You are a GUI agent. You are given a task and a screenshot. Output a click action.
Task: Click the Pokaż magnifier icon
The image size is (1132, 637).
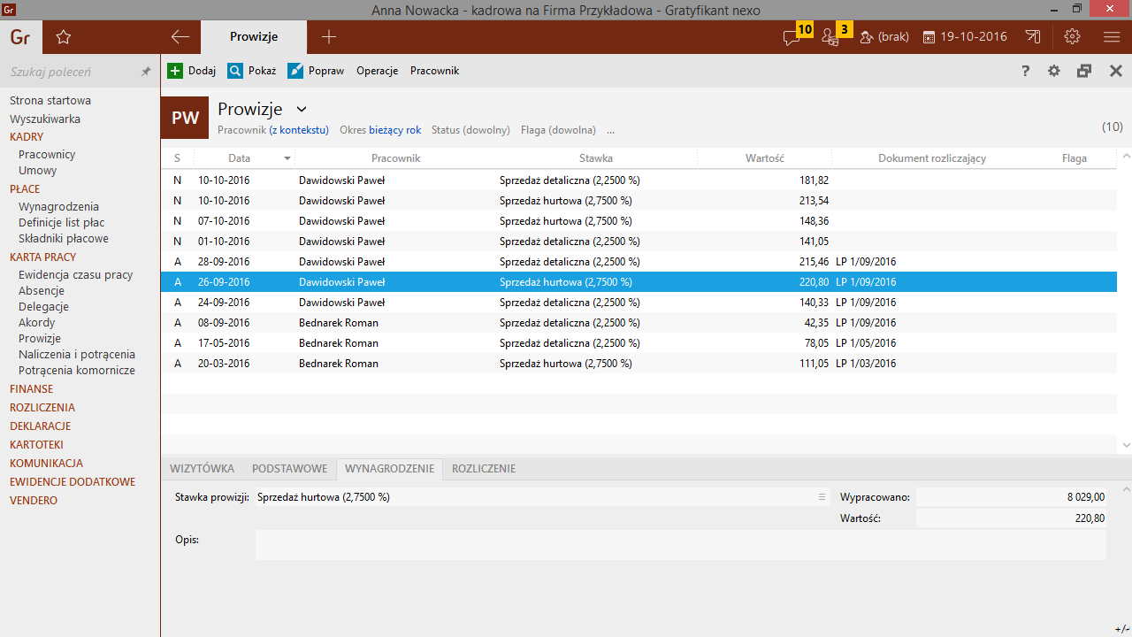[235, 71]
